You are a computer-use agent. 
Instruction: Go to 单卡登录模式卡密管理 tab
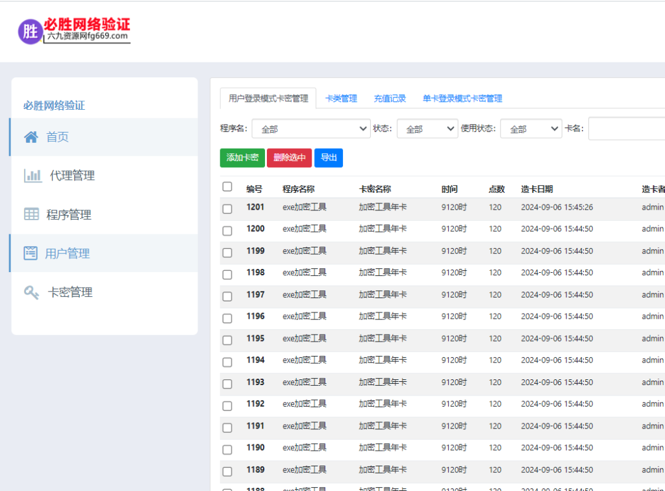[x=462, y=99]
